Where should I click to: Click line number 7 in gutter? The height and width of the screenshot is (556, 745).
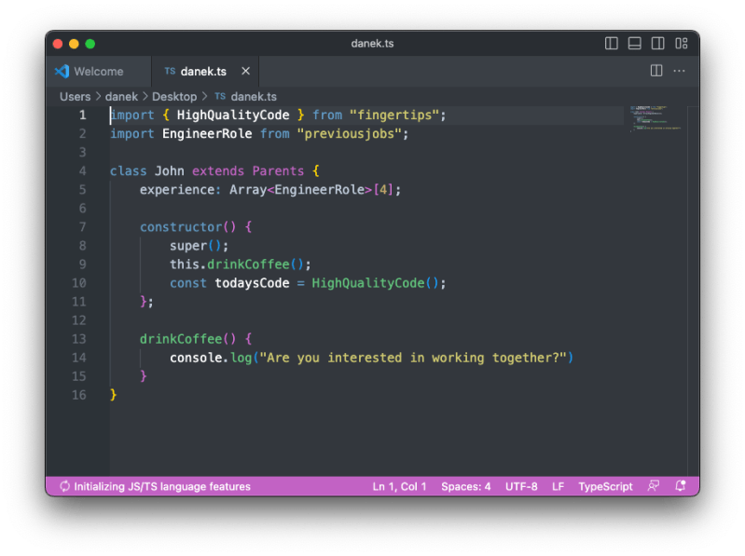pos(83,226)
